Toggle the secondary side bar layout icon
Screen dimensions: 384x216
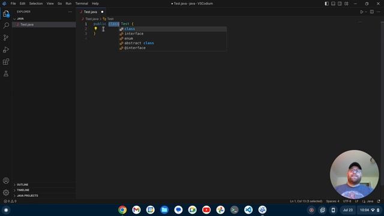(x=340, y=4)
